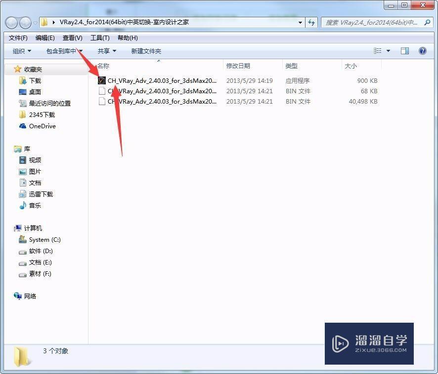
Task: Click the 收藏夹 star icon
Action: (x=18, y=69)
